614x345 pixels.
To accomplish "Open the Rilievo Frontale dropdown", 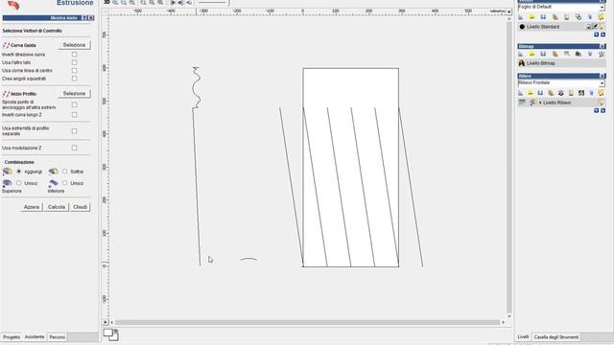I will pyautogui.click(x=602, y=83).
